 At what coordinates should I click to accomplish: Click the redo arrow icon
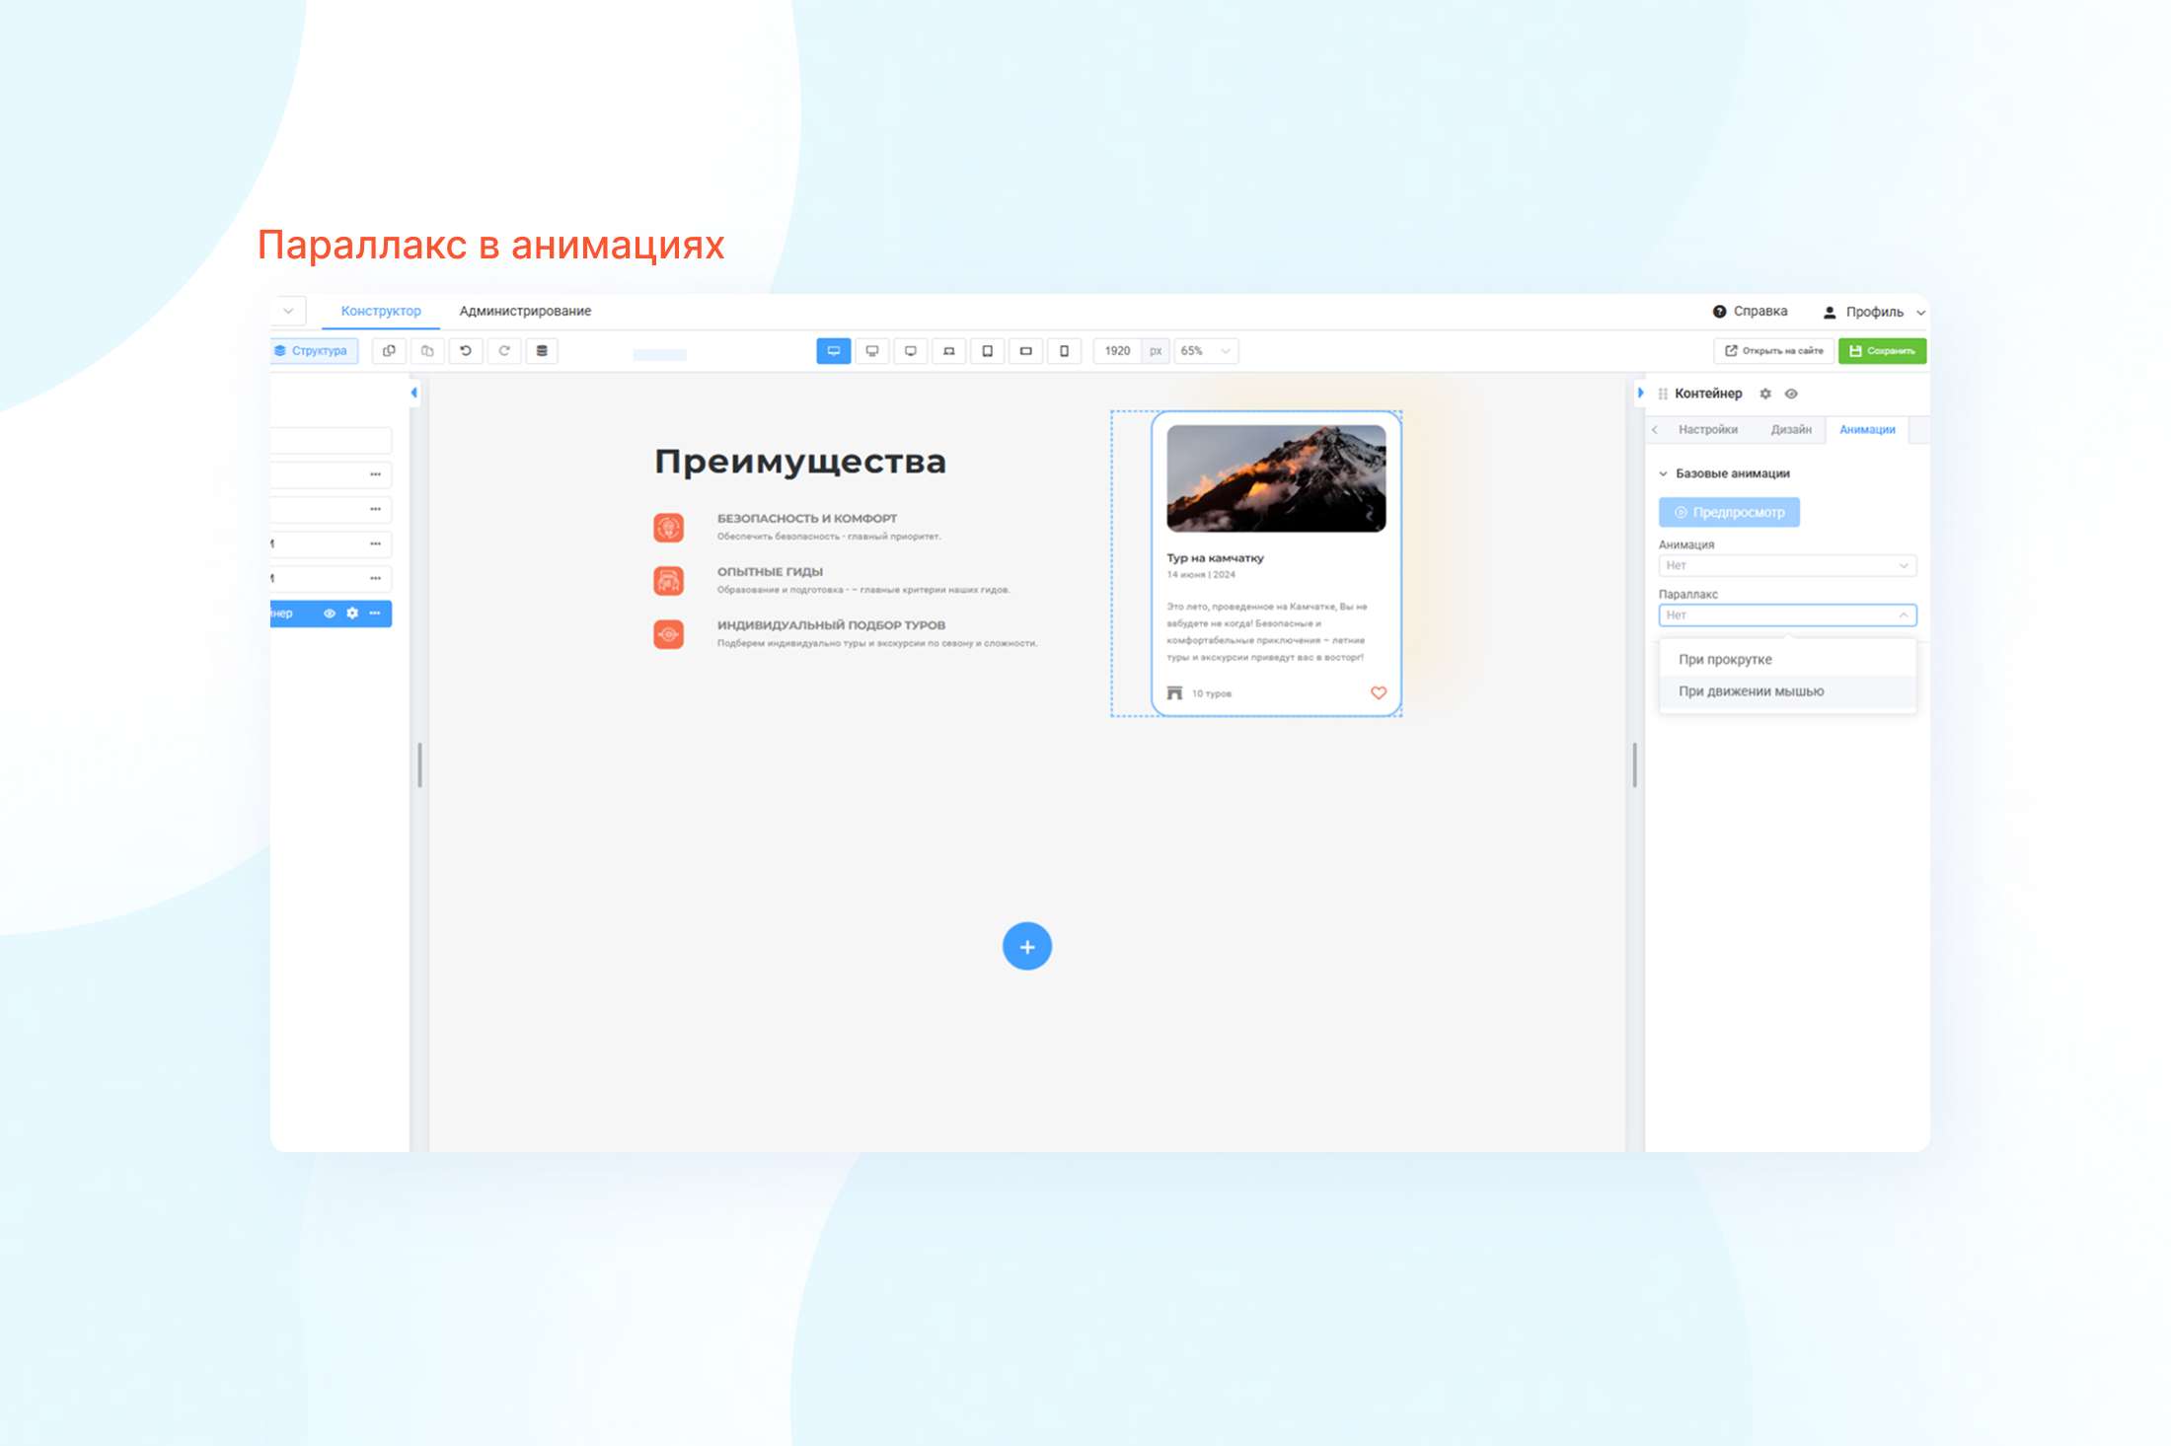click(504, 351)
